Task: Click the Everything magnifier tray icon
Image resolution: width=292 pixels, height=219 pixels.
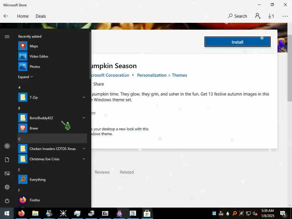Action: tap(235, 213)
